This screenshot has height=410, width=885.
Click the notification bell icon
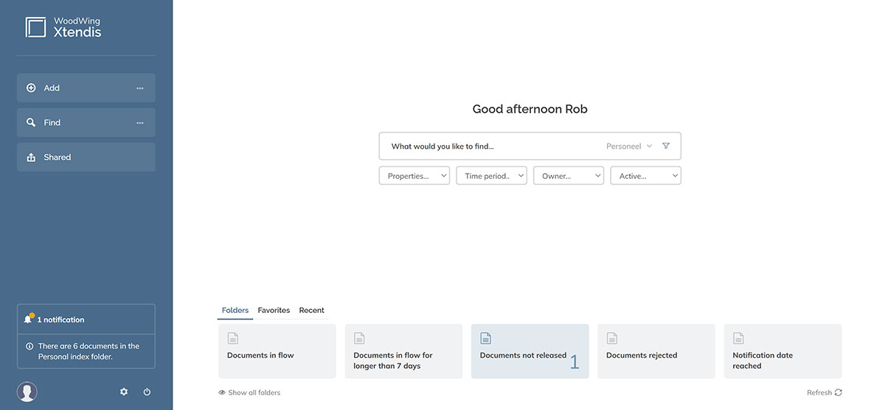click(x=28, y=319)
